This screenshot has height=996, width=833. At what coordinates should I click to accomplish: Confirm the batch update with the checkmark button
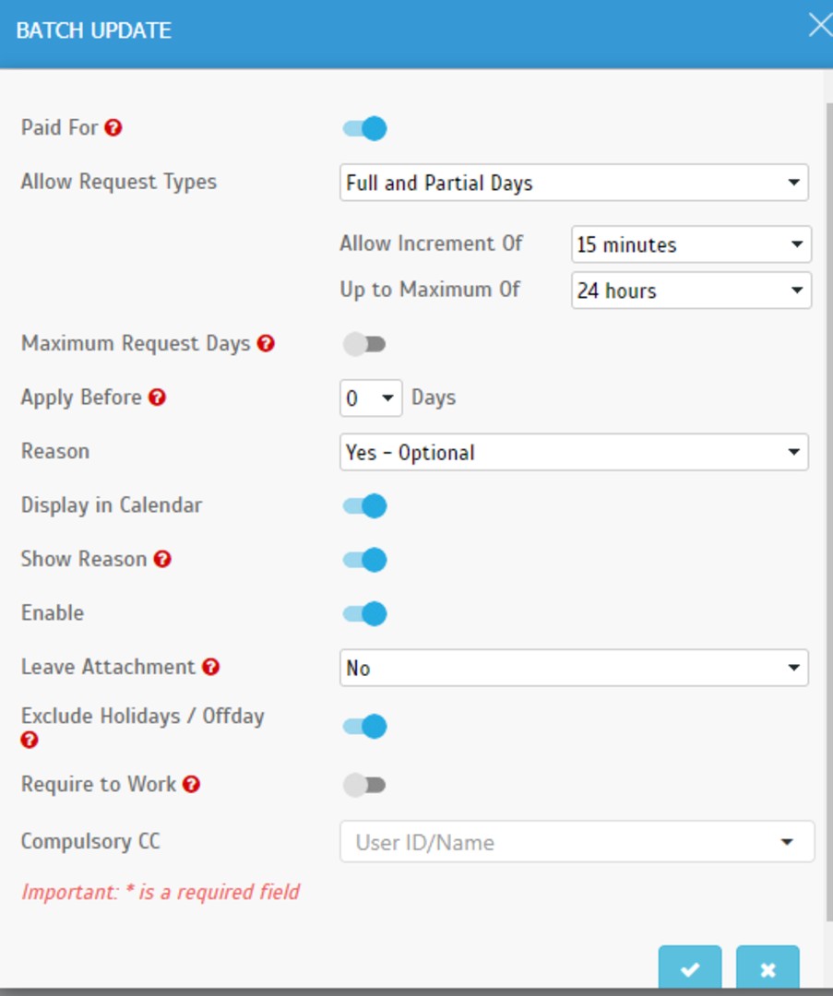click(689, 968)
